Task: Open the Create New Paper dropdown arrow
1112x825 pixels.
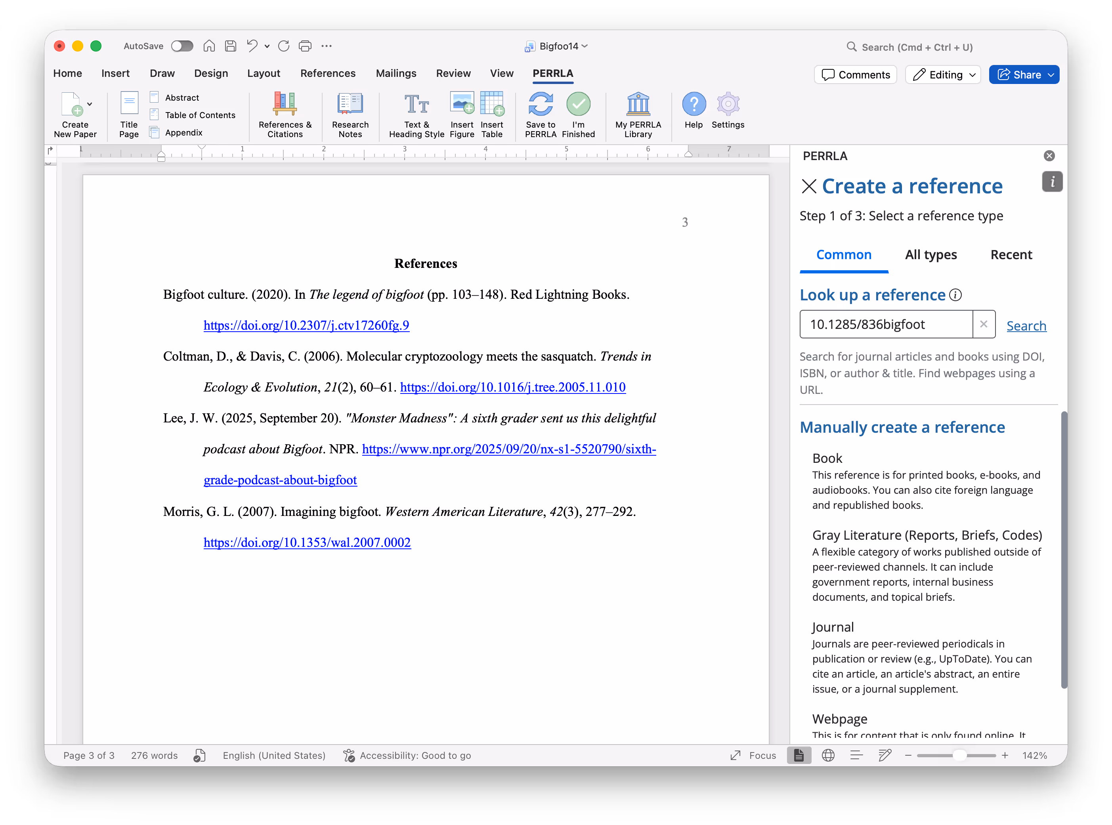Action: point(90,104)
